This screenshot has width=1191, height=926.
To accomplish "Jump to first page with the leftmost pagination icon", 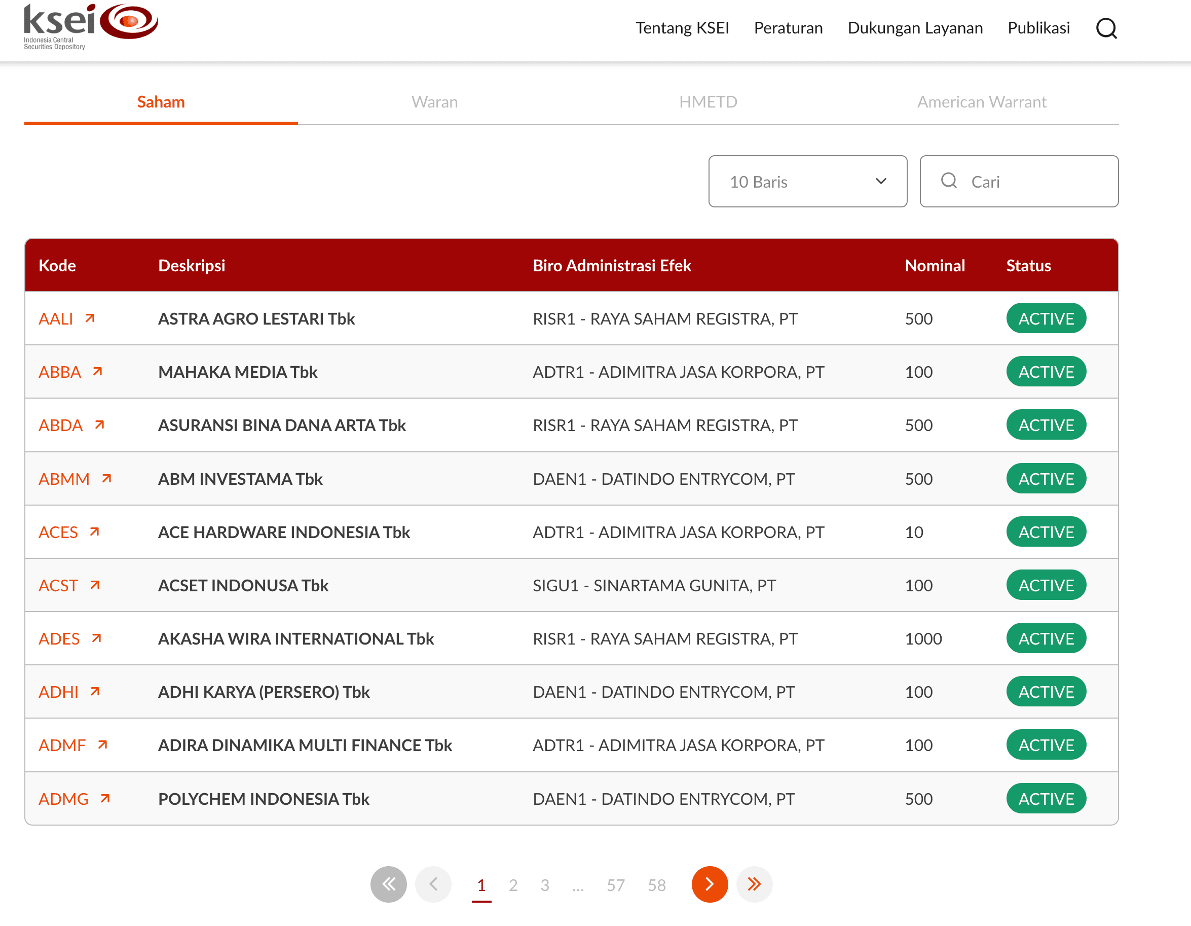I will point(388,884).
